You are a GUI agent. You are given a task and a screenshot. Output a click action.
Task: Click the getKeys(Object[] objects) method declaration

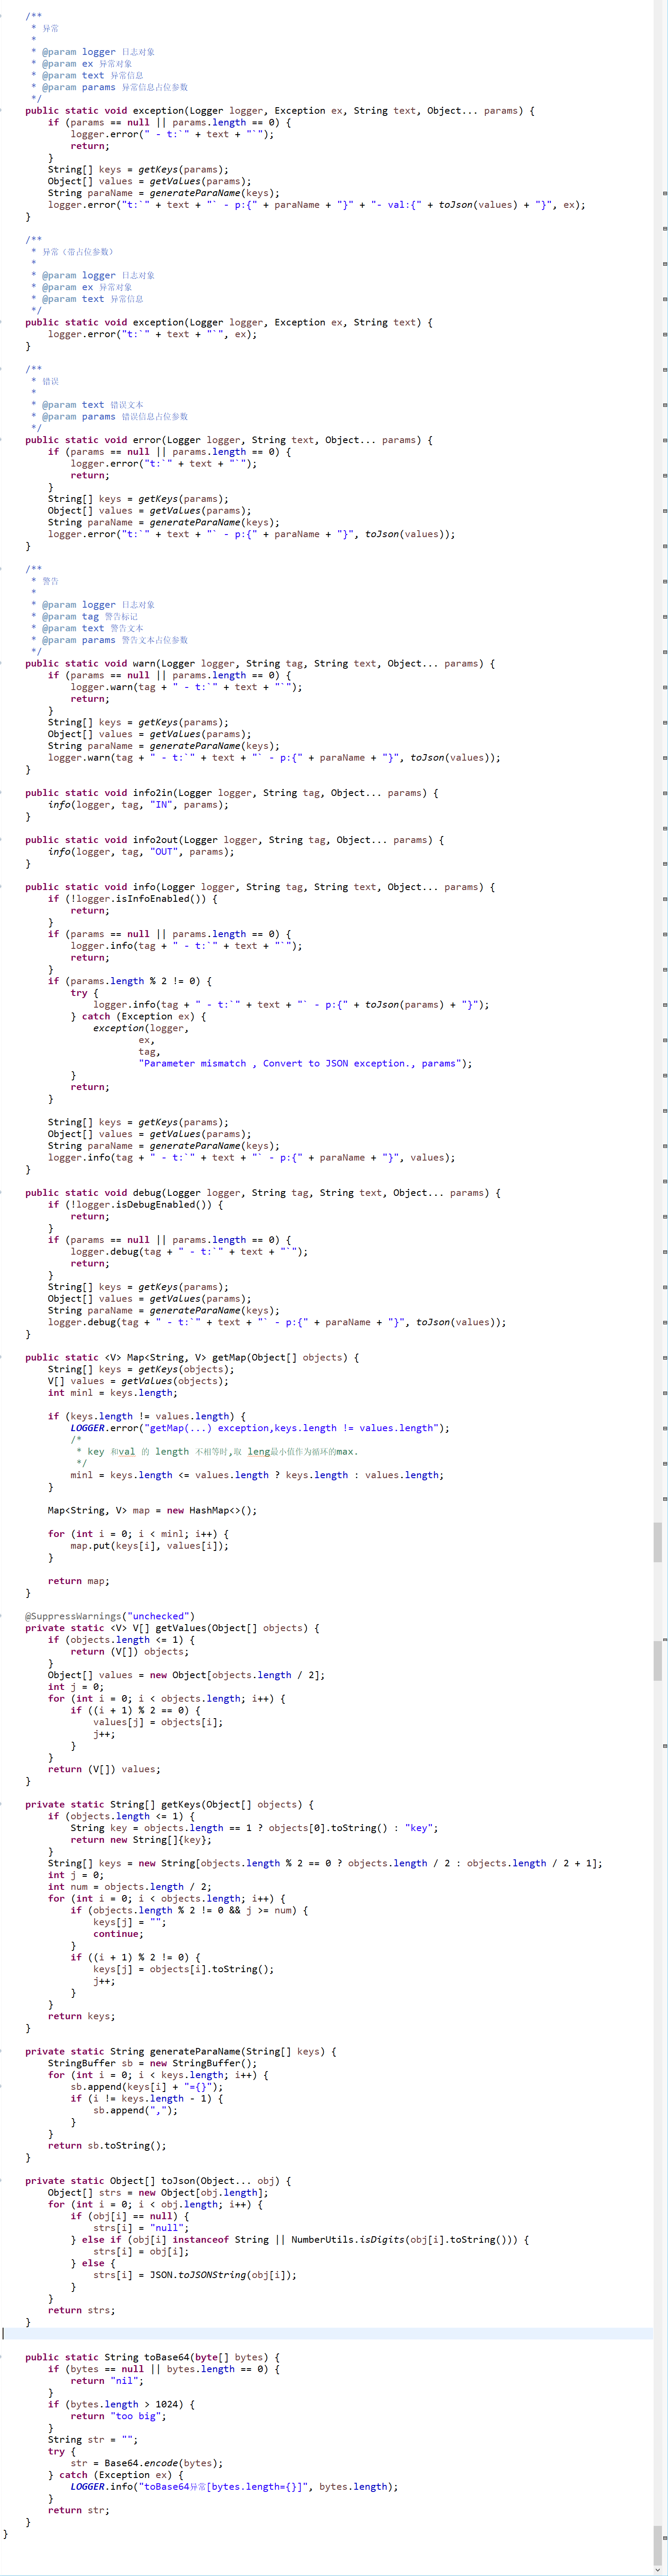[169, 1805]
